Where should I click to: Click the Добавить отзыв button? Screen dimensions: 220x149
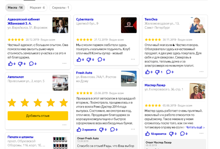click(38, 116)
